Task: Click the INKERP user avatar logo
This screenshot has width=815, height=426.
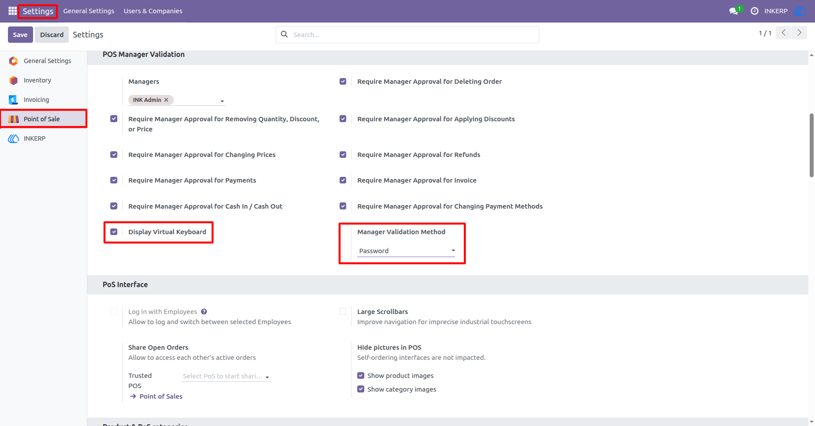Action: [x=800, y=11]
